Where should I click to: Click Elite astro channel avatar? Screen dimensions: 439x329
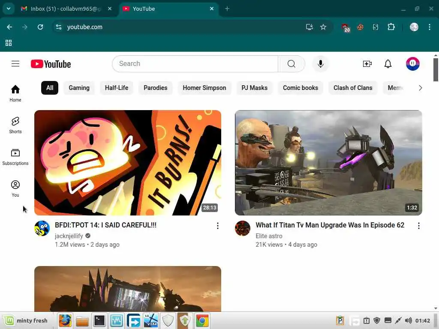pos(243,228)
